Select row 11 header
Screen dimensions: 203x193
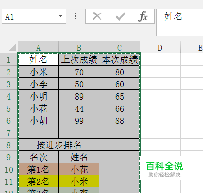click(9, 182)
